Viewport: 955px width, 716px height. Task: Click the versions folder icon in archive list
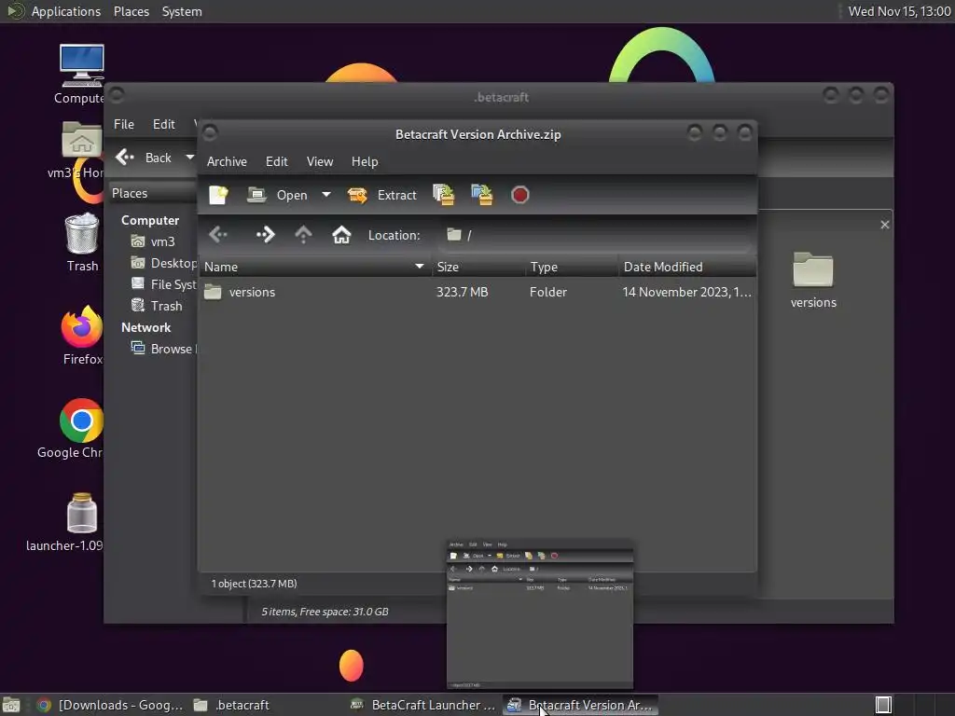(213, 292)
